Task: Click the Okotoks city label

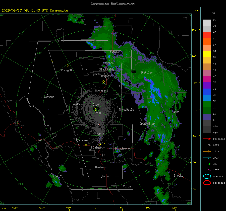Action: 100,167
